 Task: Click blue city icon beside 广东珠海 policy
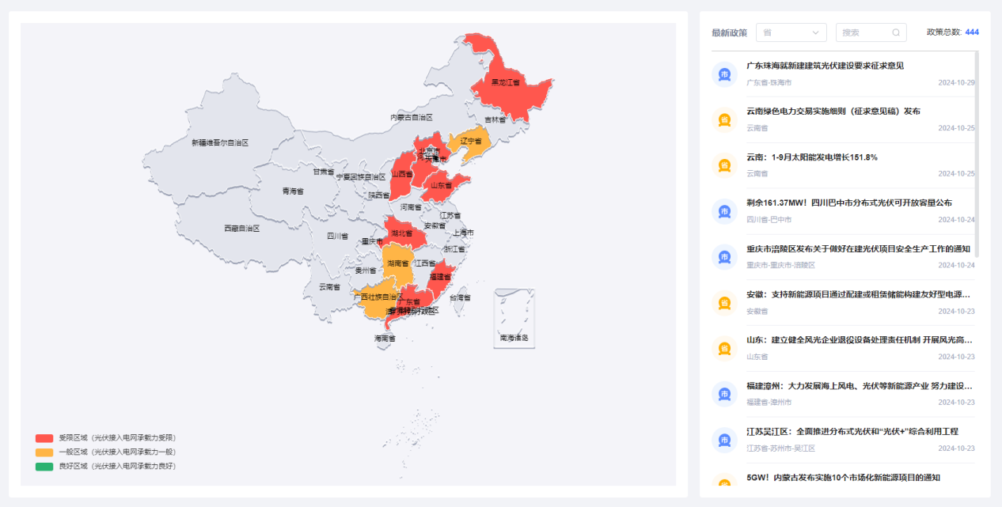point(724,74)
